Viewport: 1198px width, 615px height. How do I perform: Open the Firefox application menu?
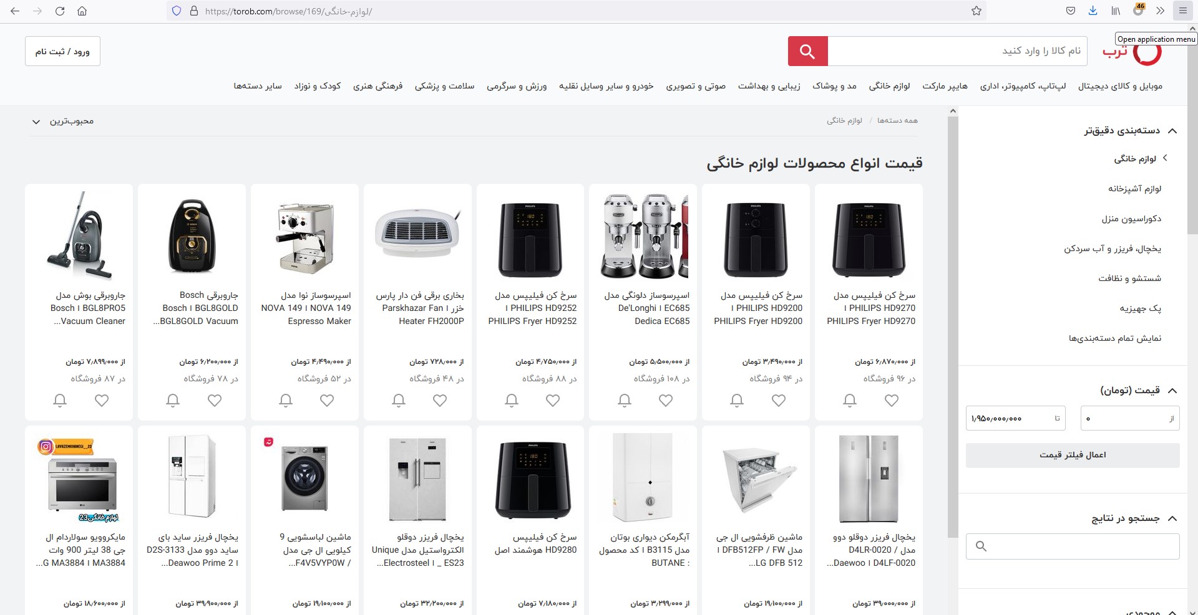click(1182, 11)
